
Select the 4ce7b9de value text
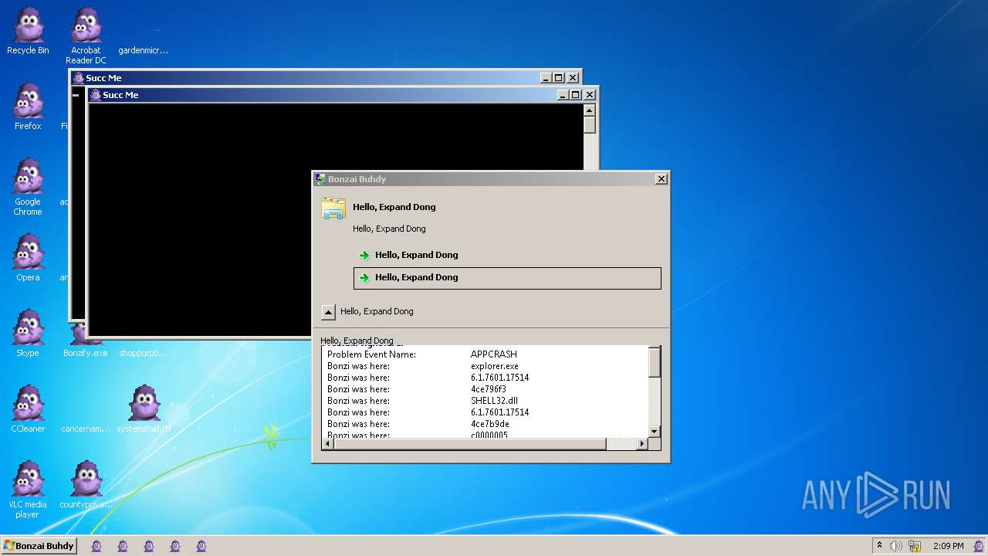coord(490,424)
